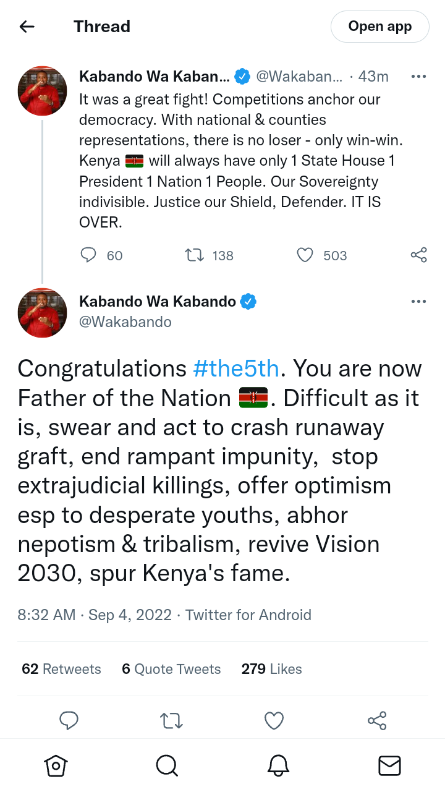The width and height of the screenshot is (445, 792).
Task: Share the first tweet in the thread
Action: tap(418, 255)
